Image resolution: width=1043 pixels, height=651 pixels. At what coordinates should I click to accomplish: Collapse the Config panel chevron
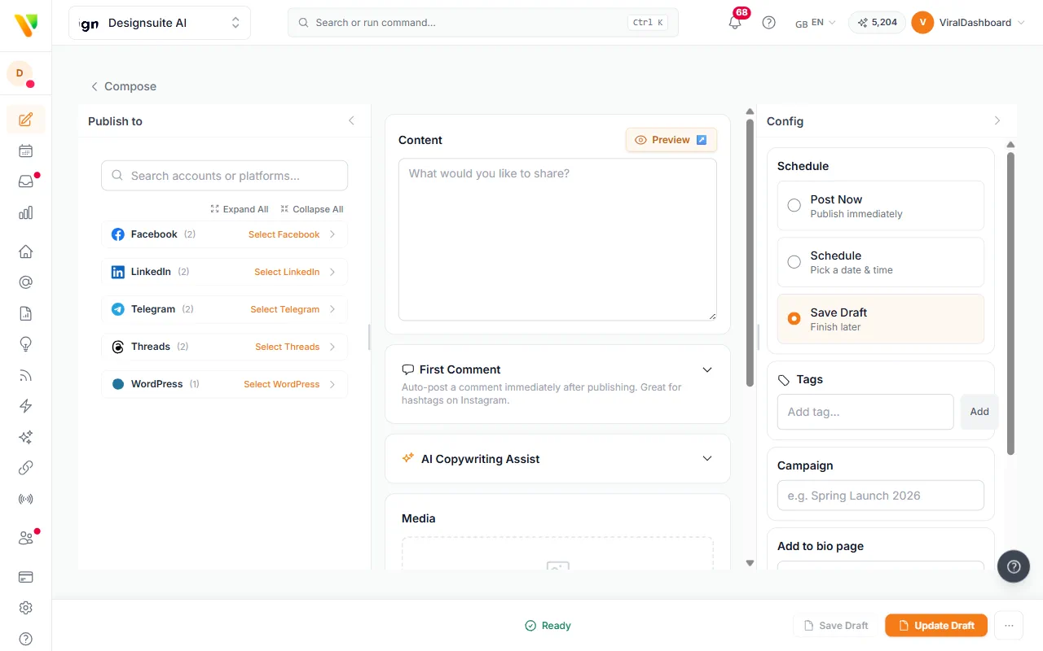(997, 120)
